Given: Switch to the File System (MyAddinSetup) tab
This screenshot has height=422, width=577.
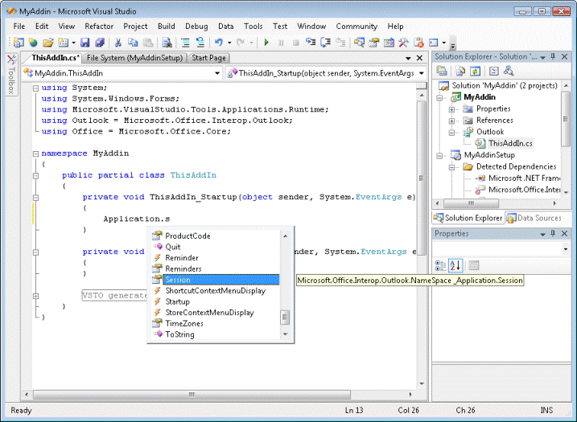Looking at the screenshot, I should pos(134,58).
